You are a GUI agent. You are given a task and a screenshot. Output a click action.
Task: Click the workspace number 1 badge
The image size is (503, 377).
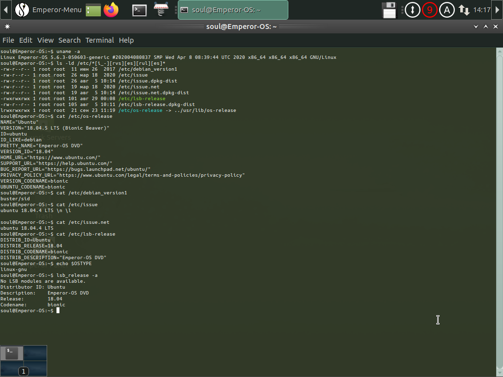click(24, 372)
